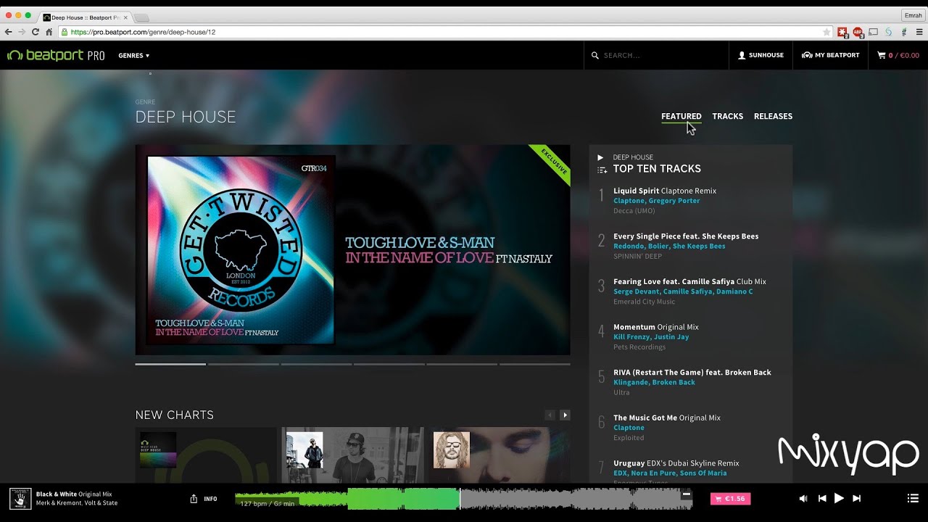
Task: Show info for the playing track
Action: tap(210, 499)
